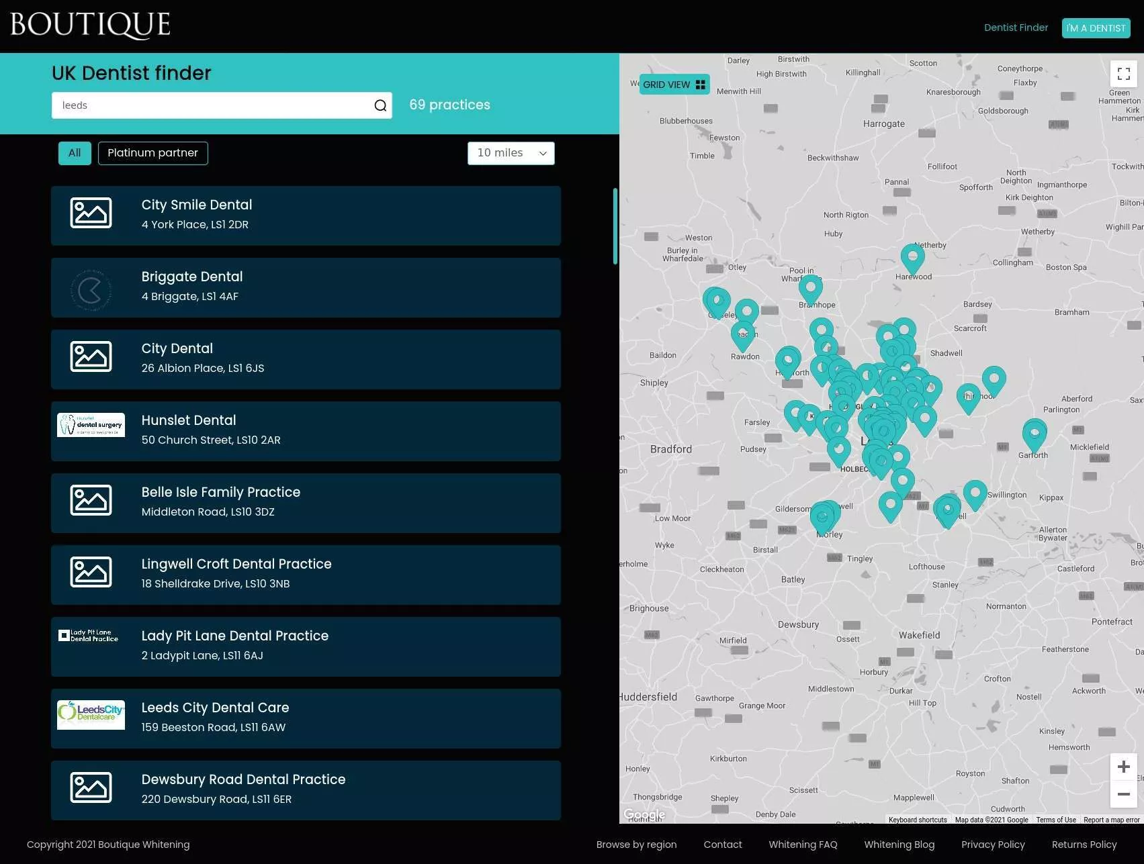Zoom out on the map
Viewport: 1144px width, 864px height.
coord(1123,794)
